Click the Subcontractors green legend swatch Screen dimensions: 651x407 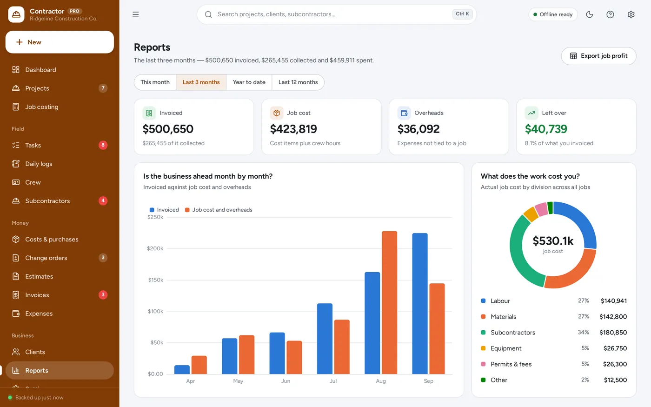coord(483,333)
